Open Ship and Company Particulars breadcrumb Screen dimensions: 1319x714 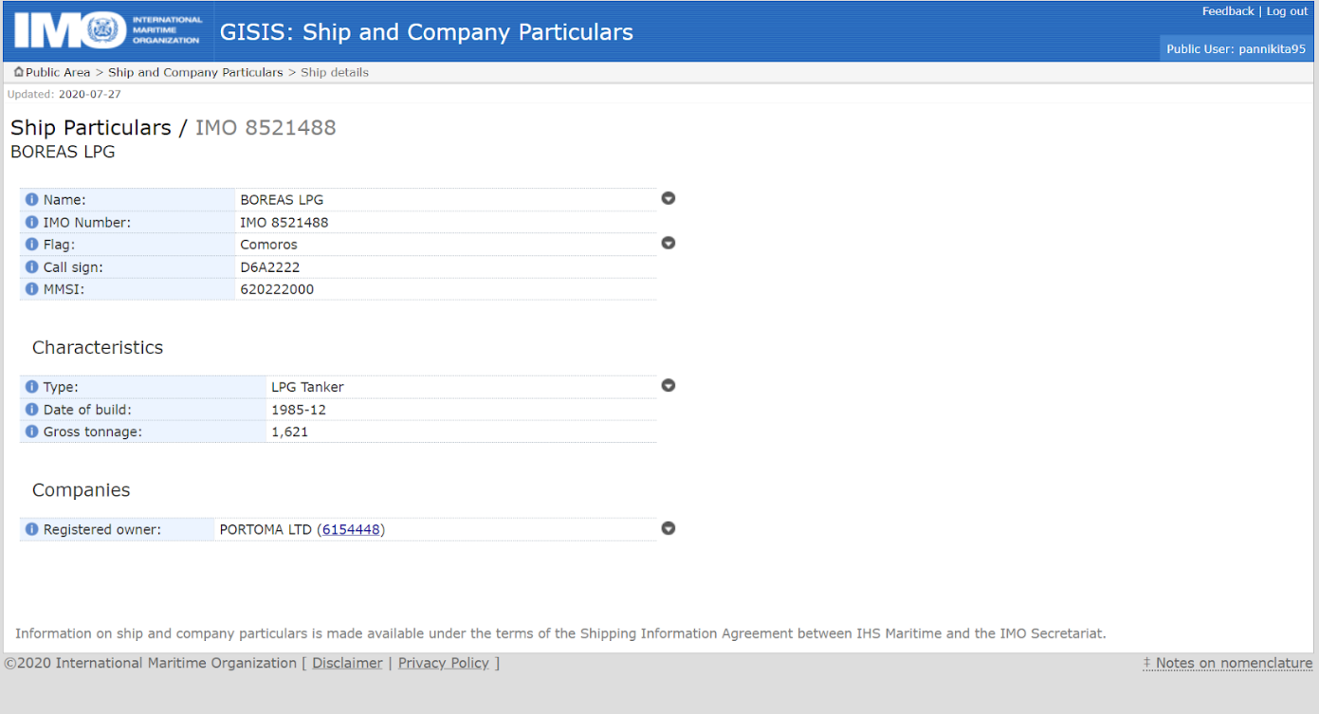(x=195, y=72)
